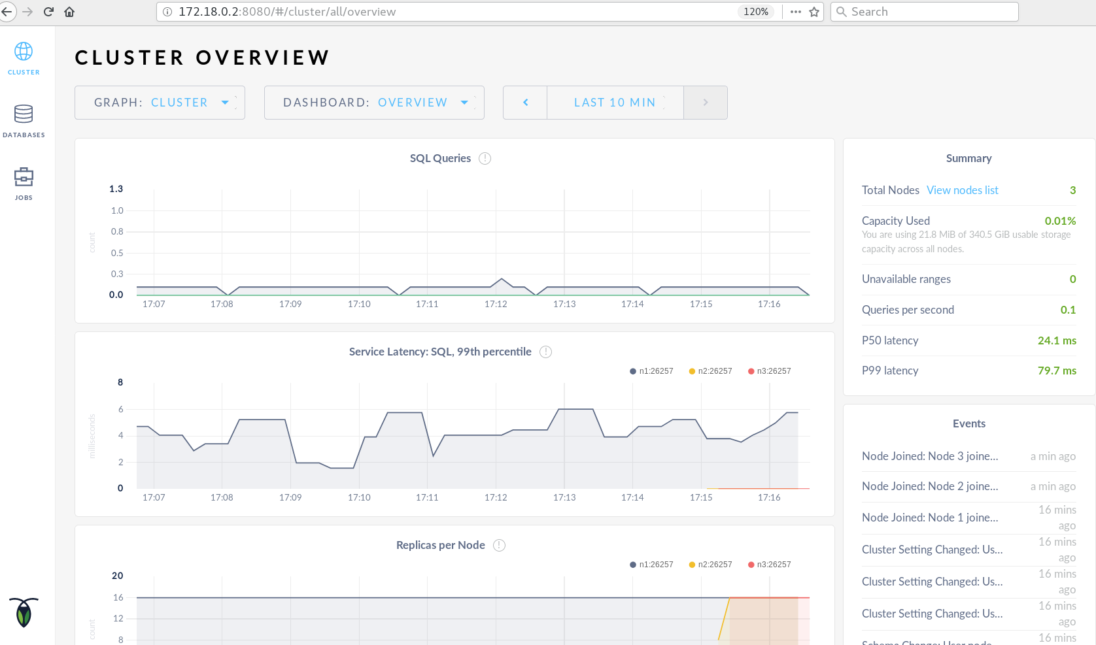This screenshot has height=645, width=1096.
Task: Toggle n1:26257 series in the latency legend
Action: [651, 371]
